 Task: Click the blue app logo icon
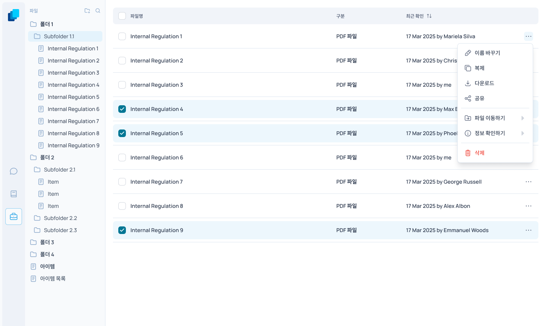tap(14, 15)
